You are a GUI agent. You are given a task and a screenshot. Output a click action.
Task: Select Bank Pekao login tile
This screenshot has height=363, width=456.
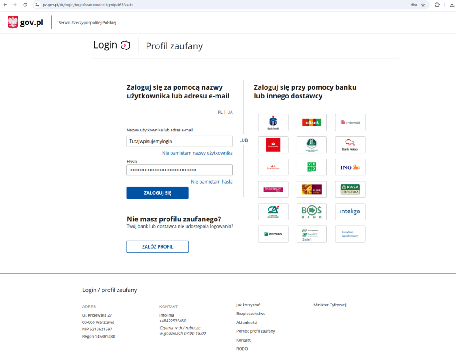coord(350,145)
